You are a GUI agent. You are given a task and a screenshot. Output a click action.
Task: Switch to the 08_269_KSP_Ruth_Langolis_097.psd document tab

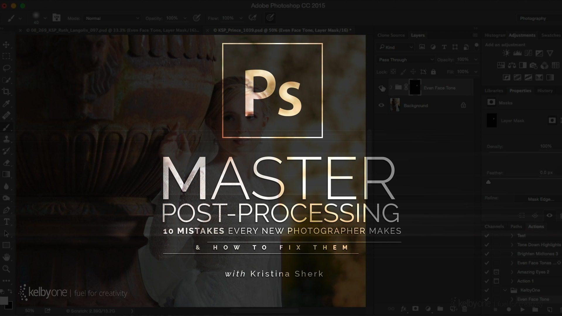click(x=112, y=30)
